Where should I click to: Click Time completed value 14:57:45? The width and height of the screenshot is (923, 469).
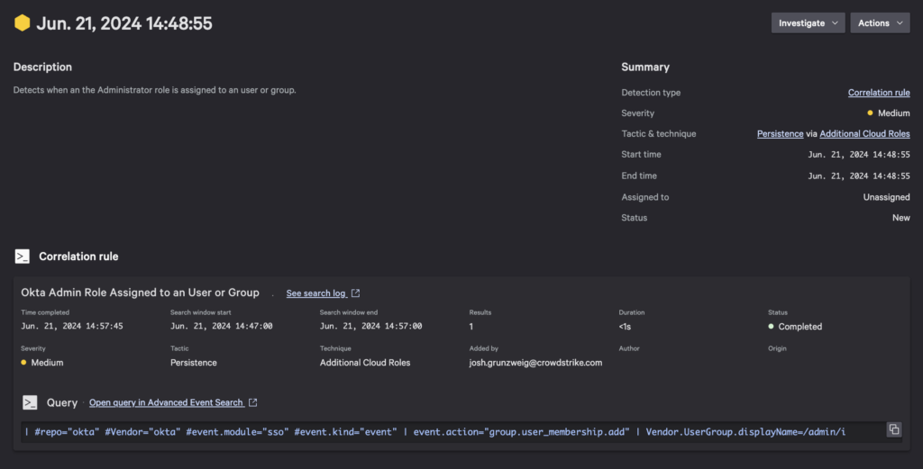pyautogui.click(x=72, y=326)
